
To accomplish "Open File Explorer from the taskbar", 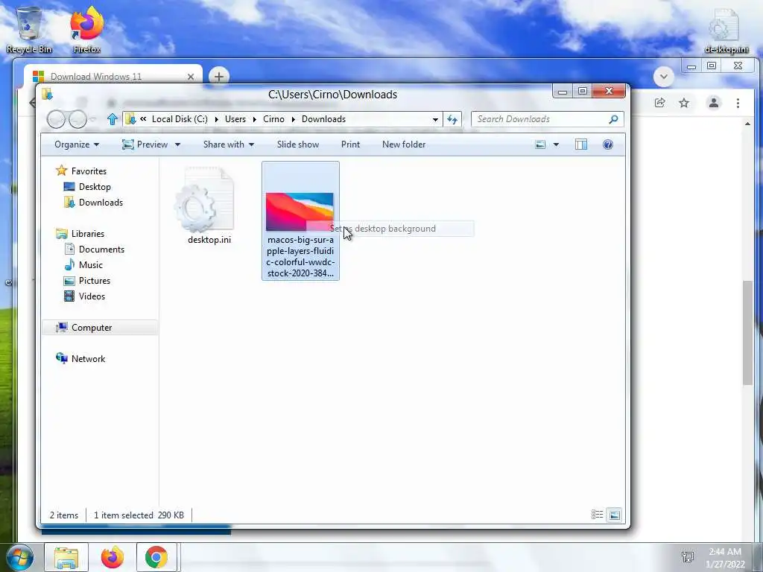I will [x=66, y=557].
